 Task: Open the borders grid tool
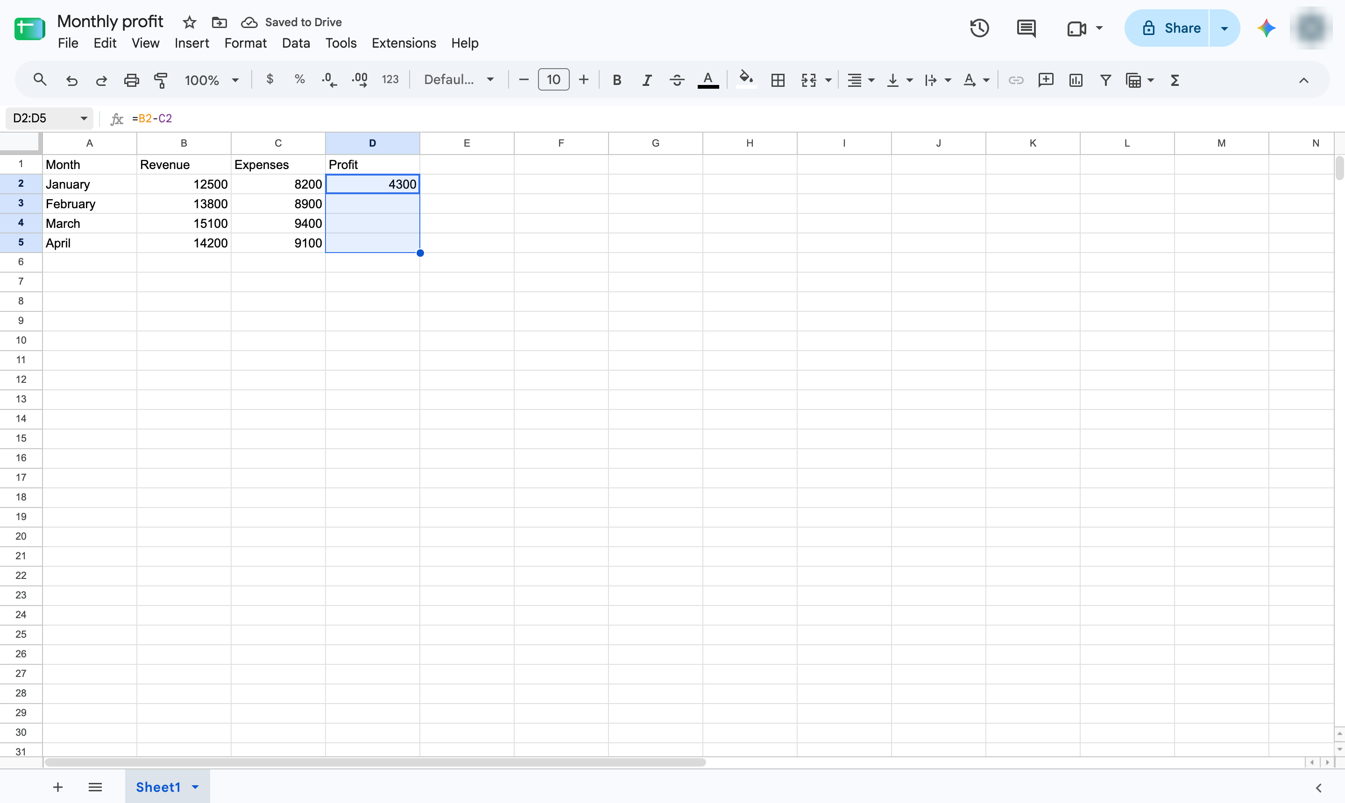(x=778, y=80)
